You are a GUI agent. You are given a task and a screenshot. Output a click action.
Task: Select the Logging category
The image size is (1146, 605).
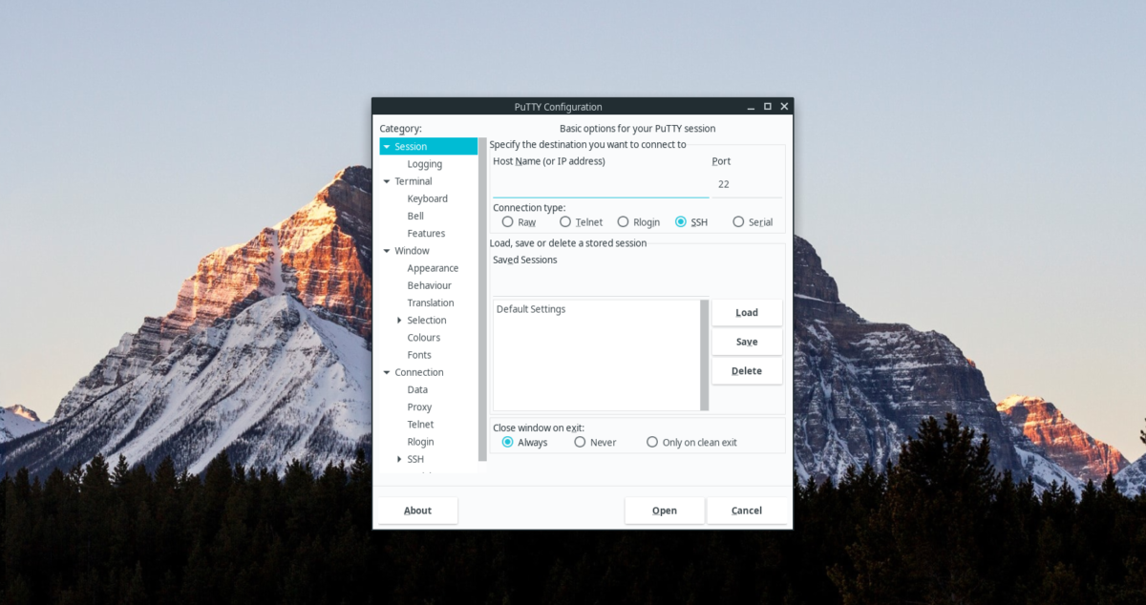427,163
